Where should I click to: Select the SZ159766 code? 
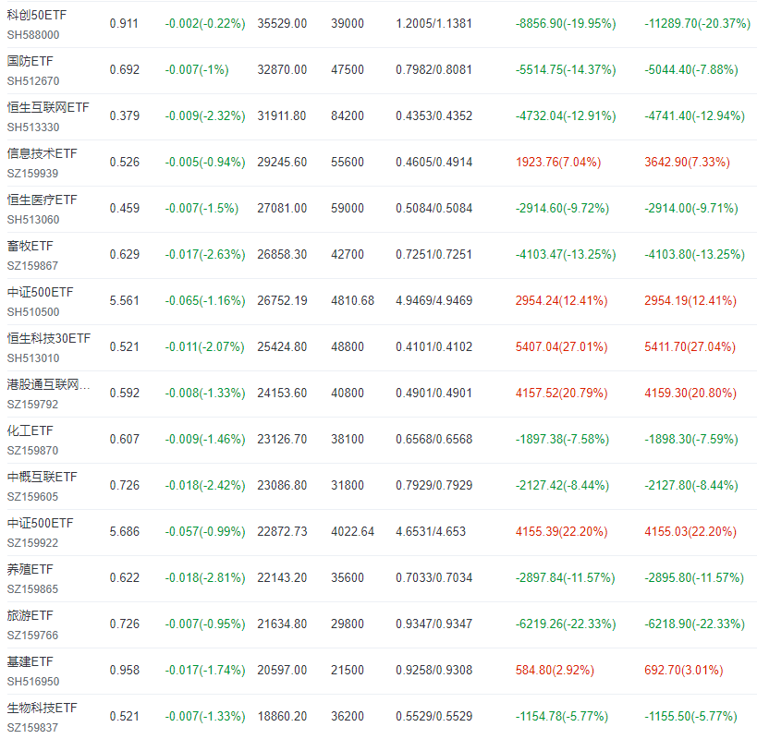coord(32,636)
